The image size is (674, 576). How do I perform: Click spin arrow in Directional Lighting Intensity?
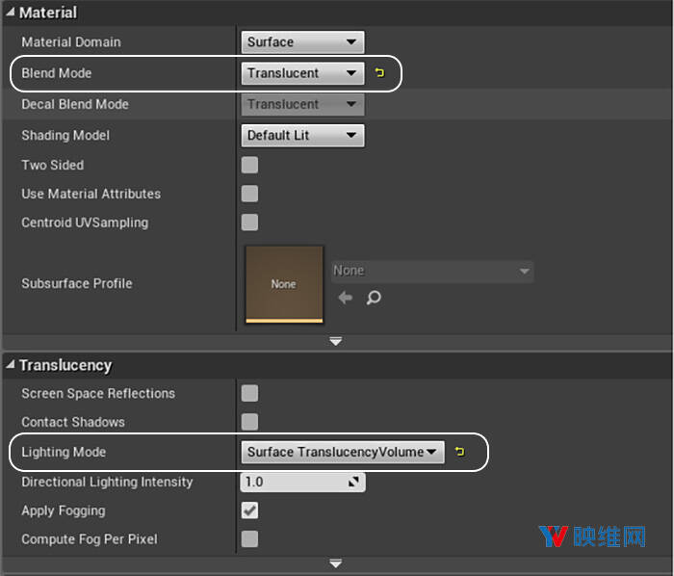coord(353,482)
